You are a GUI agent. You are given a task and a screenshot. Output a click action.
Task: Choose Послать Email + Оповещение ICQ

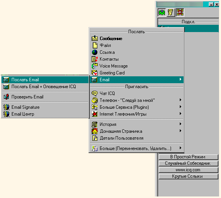(45, 87)
